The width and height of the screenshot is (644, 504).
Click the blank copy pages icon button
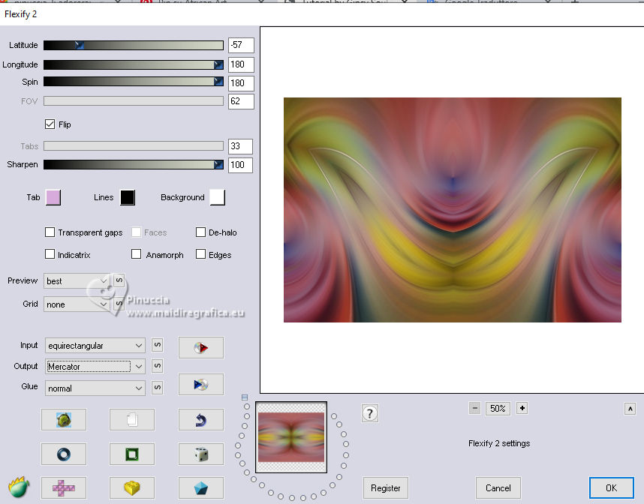[132, 419]
